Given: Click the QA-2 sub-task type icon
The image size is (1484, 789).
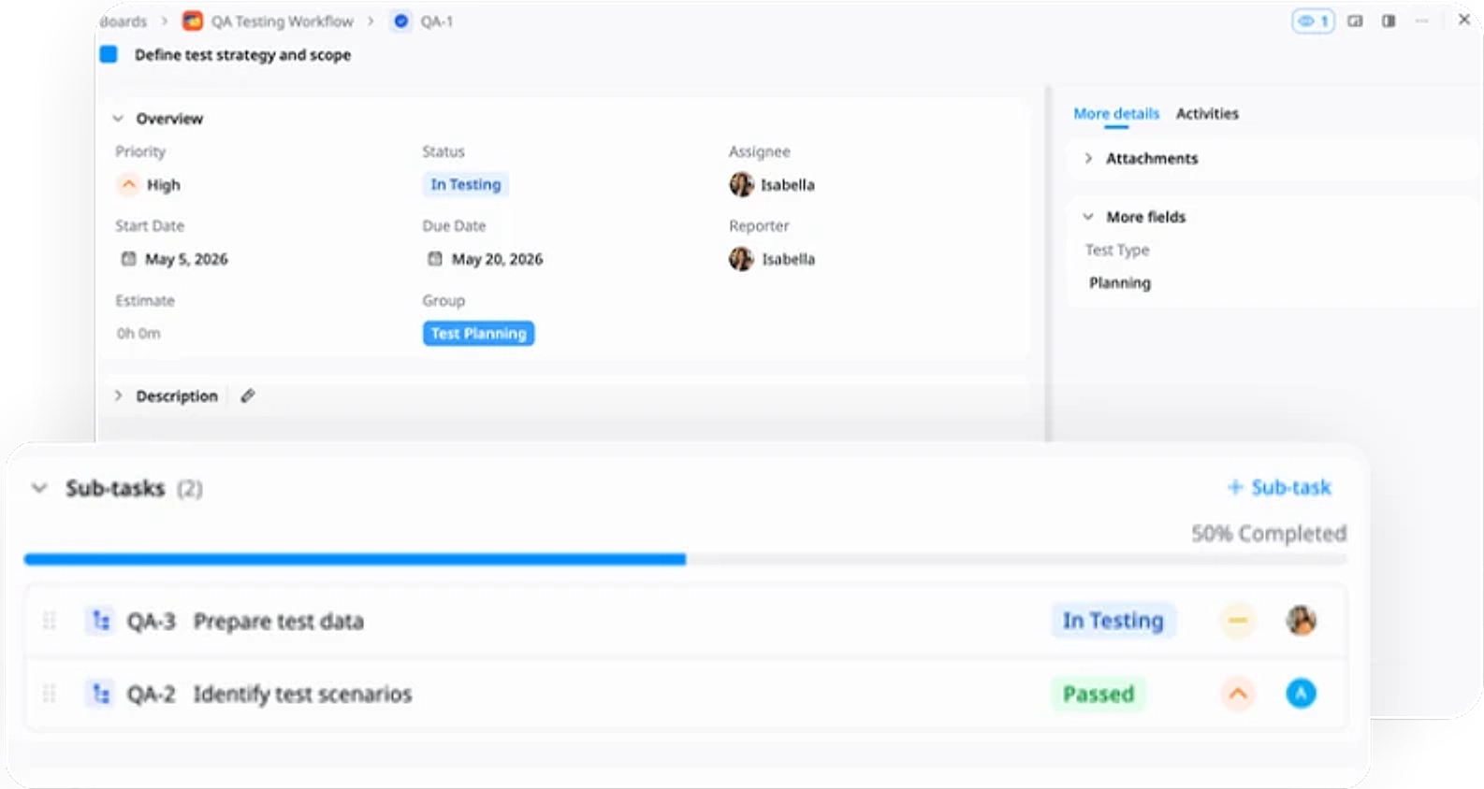Looking at the screenshot, I should tap(100, 694).
